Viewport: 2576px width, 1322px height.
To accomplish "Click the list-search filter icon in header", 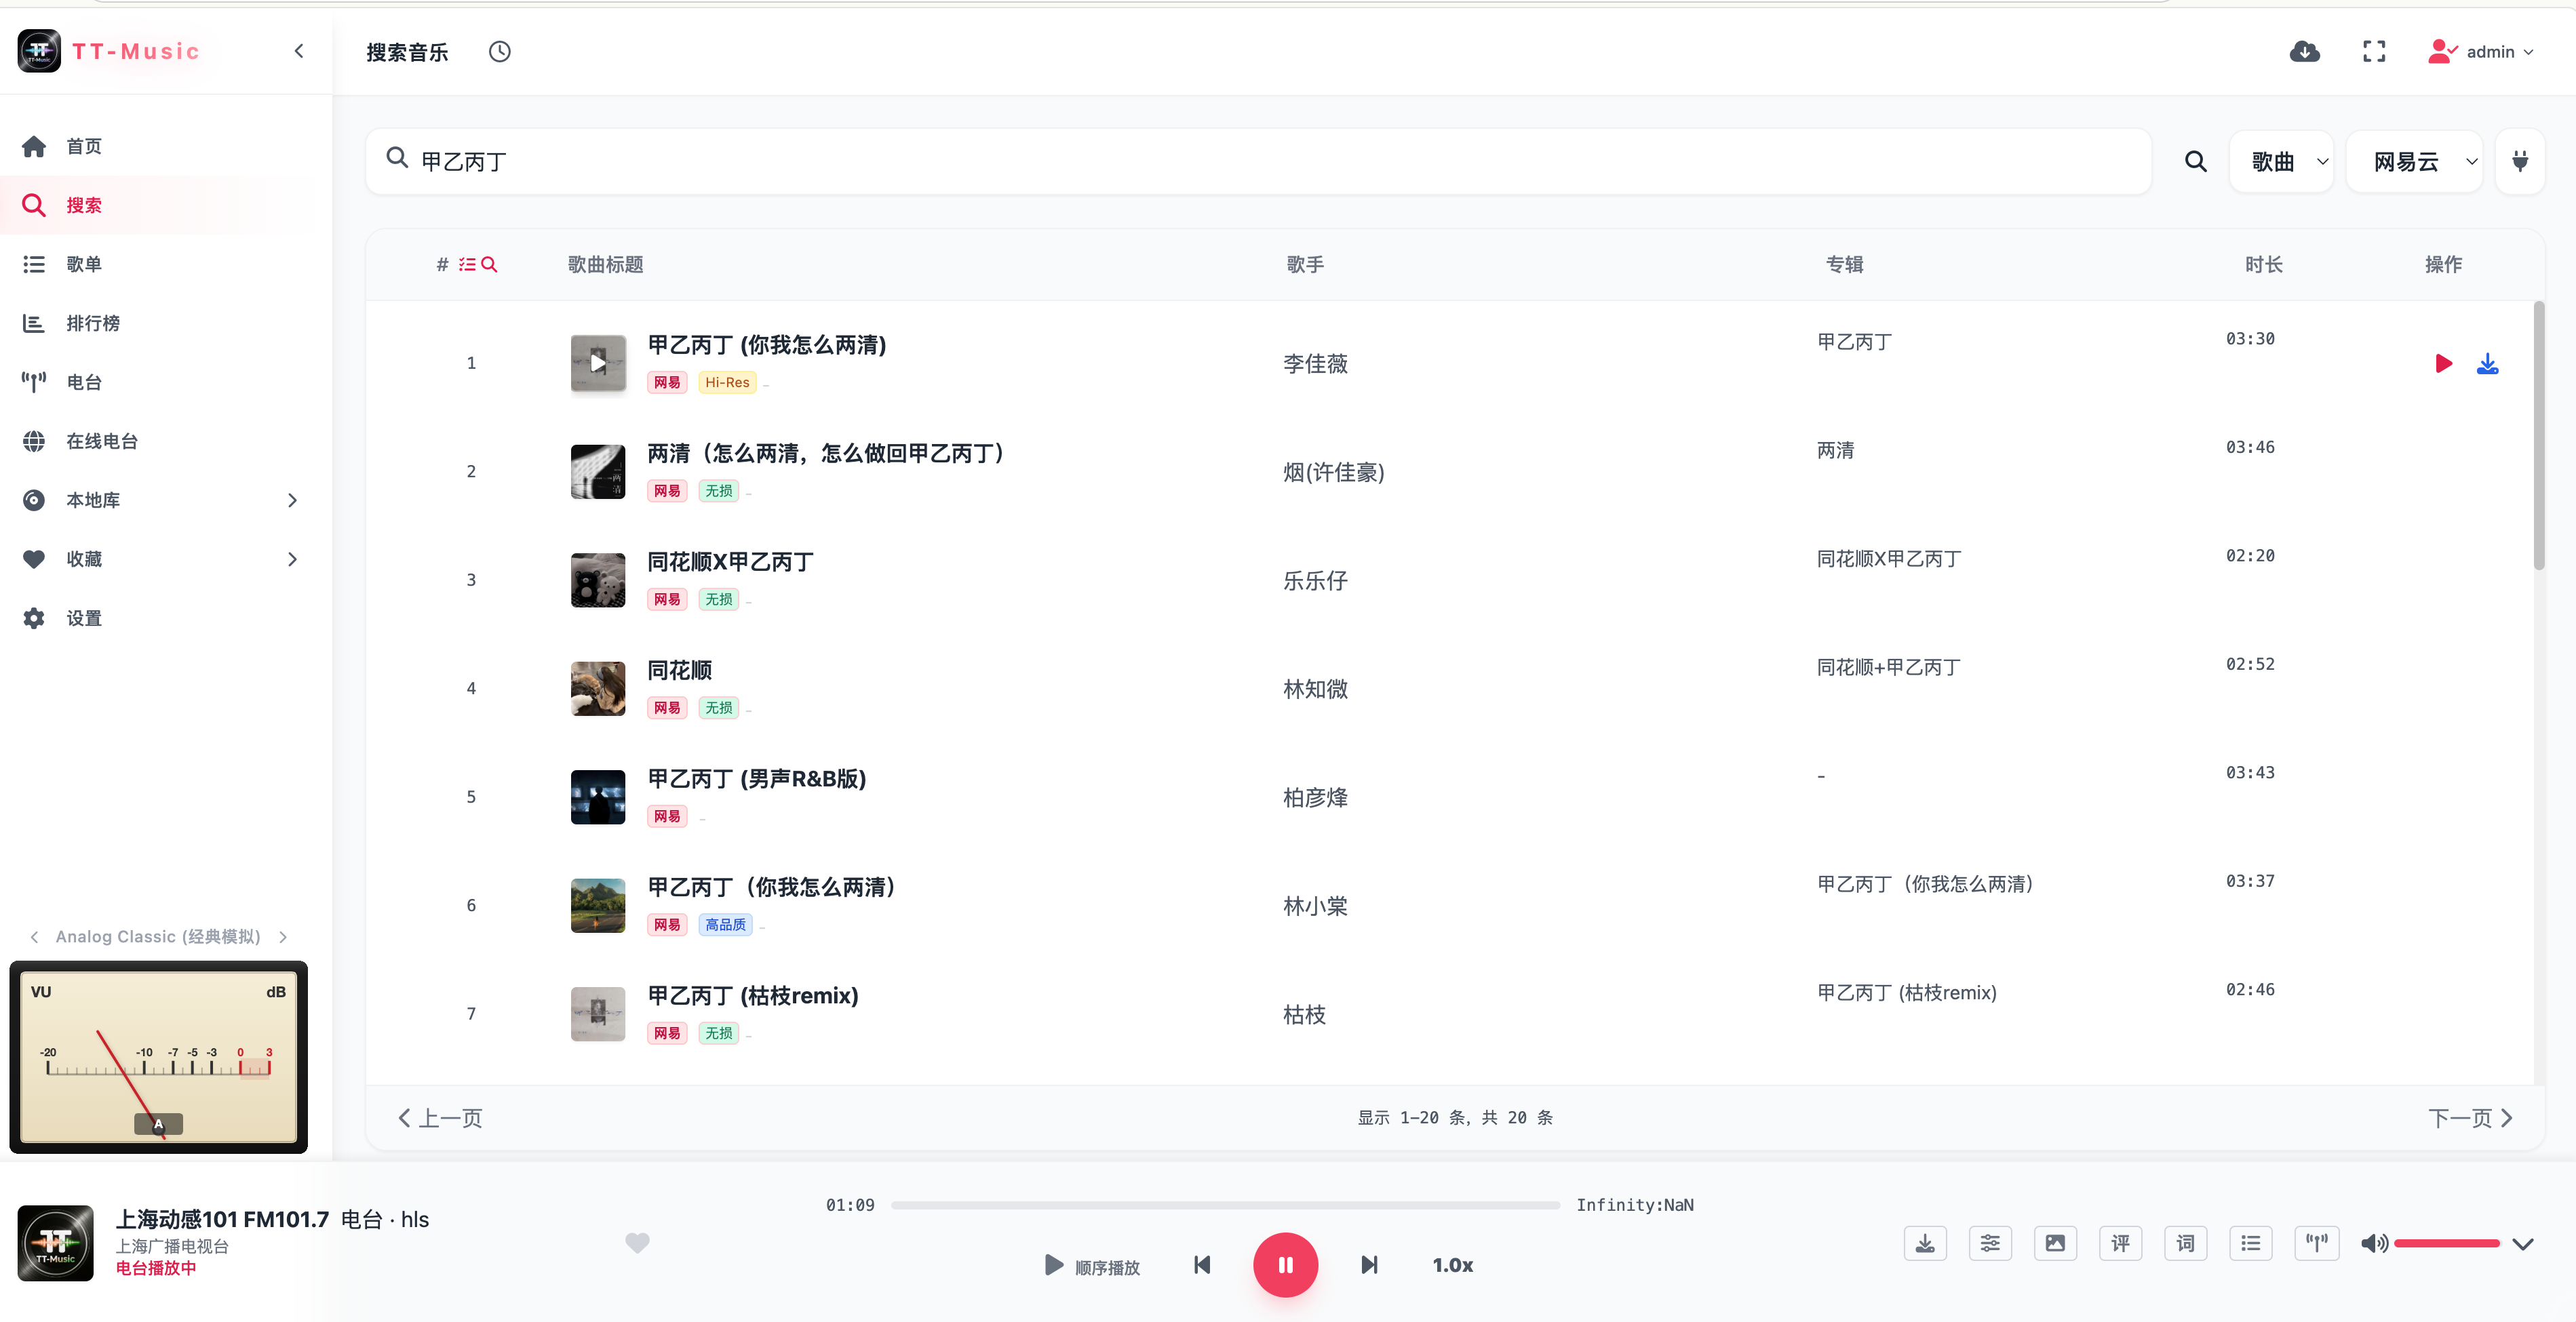I will click(478, 264).
